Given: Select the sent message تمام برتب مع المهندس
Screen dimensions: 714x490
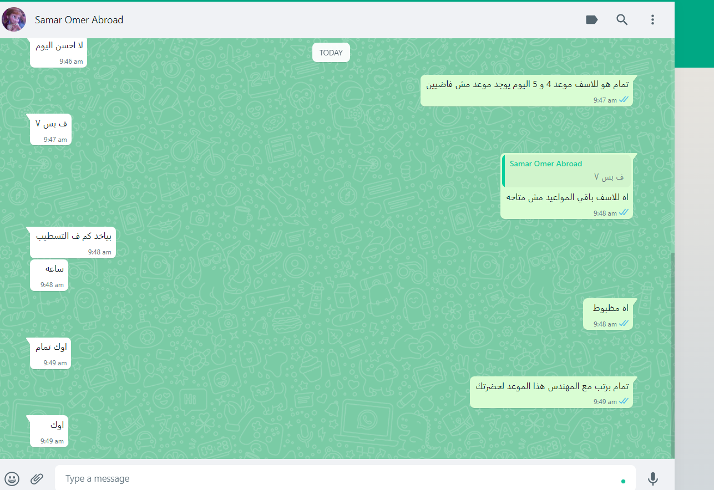Looking at the screenshot, I should pos(551,392).
